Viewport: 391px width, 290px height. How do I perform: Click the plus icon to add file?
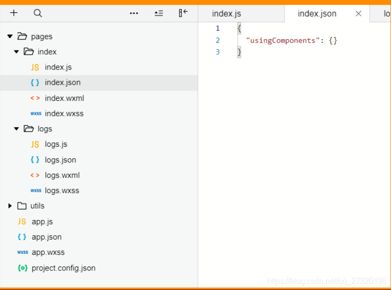tap(14, 13)
